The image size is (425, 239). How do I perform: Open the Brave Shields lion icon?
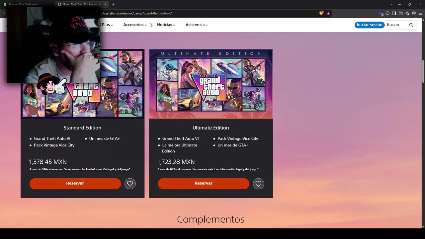click(321, 13)
